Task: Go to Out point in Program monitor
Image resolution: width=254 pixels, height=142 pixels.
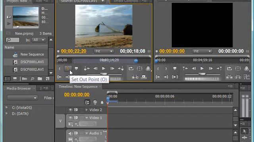Action: pos(166,77)
